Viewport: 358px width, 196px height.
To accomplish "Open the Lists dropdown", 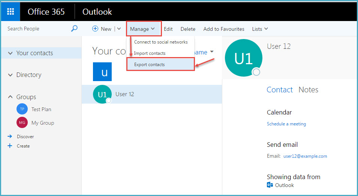I will [x=260, y=29].
